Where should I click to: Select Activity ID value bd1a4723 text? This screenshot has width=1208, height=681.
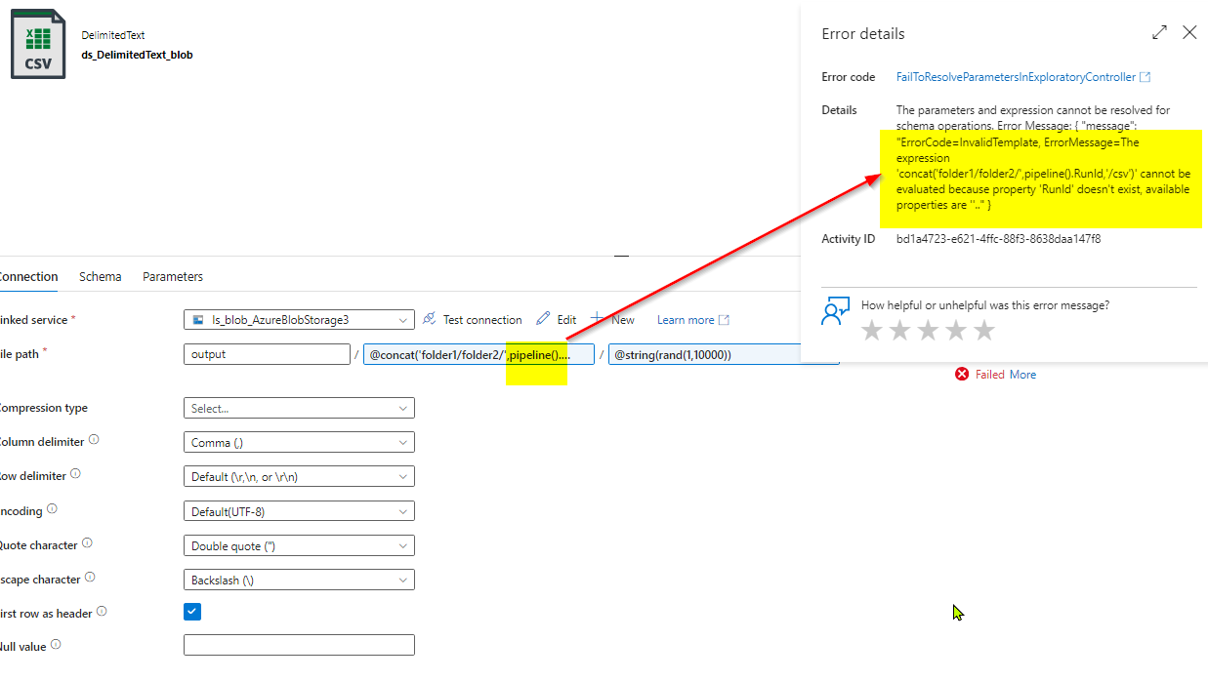(998, 239)
